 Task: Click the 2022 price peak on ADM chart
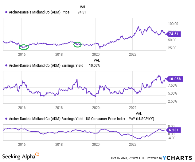138,27
